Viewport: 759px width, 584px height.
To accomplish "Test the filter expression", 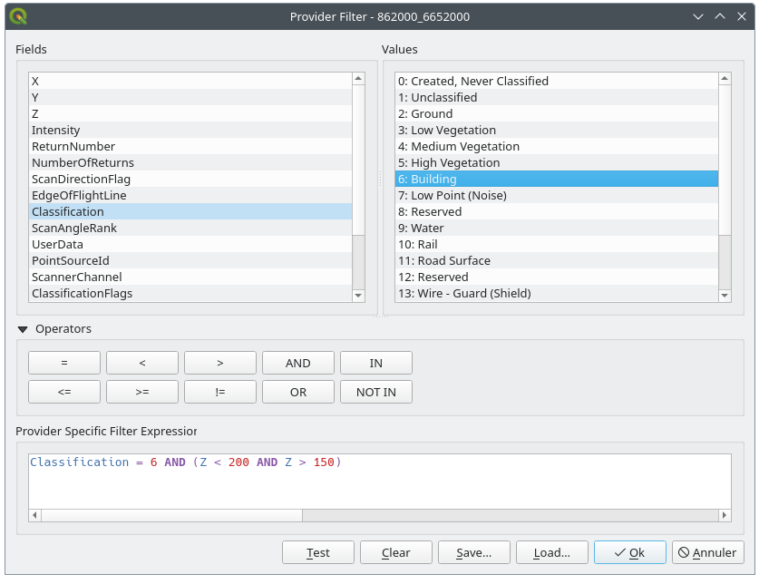I will pos(317,552).
